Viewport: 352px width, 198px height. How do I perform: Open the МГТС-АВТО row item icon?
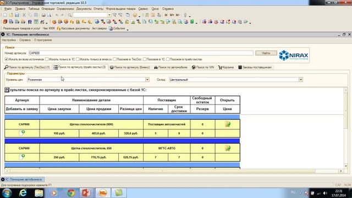click(x=227, y=148)
